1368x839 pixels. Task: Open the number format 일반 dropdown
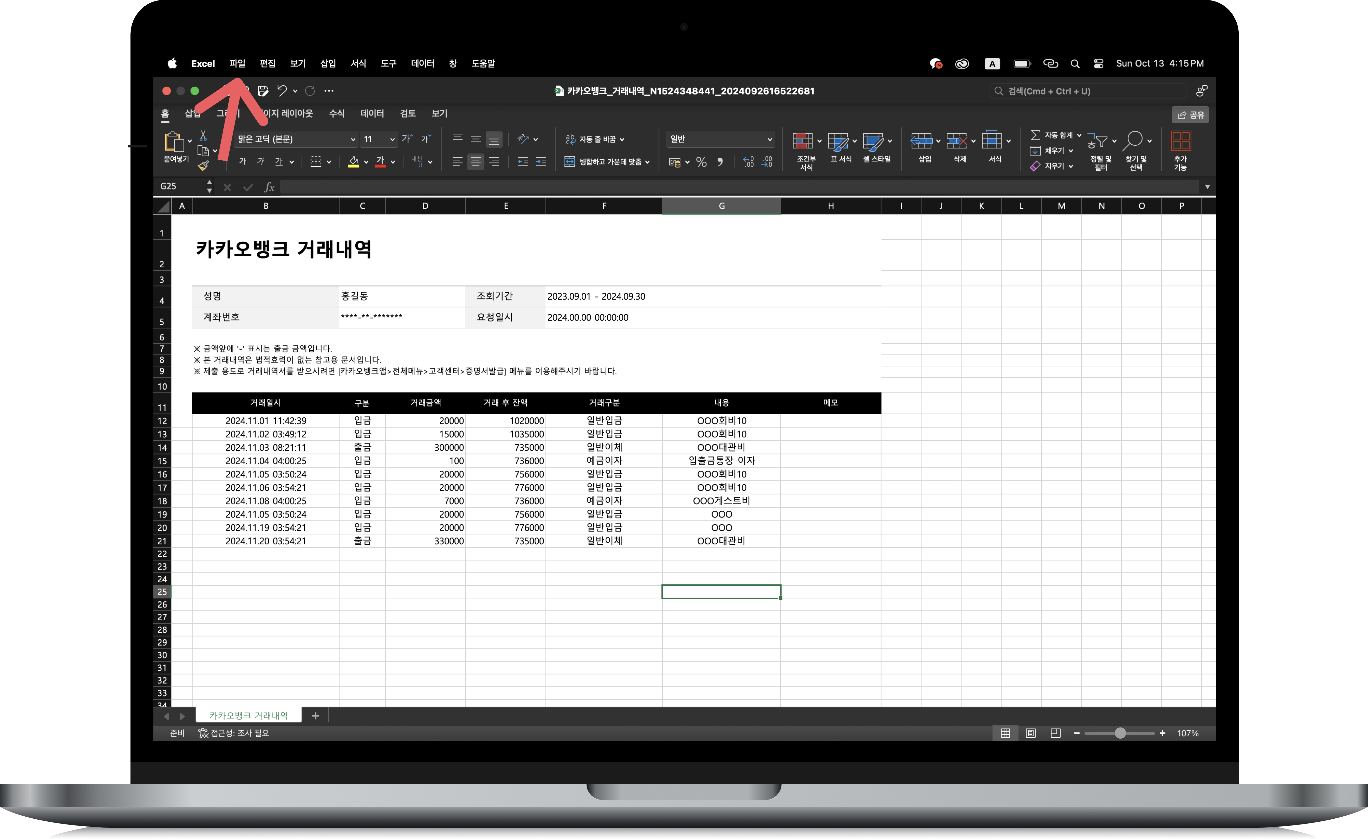[721, 139]
